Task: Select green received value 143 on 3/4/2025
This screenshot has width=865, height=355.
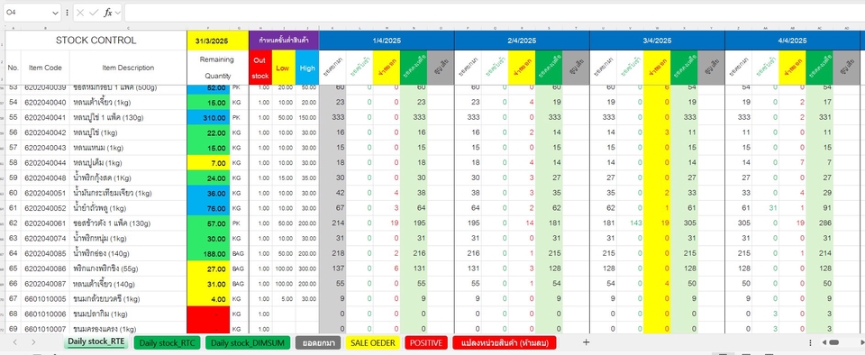Action: pos(636,223)
